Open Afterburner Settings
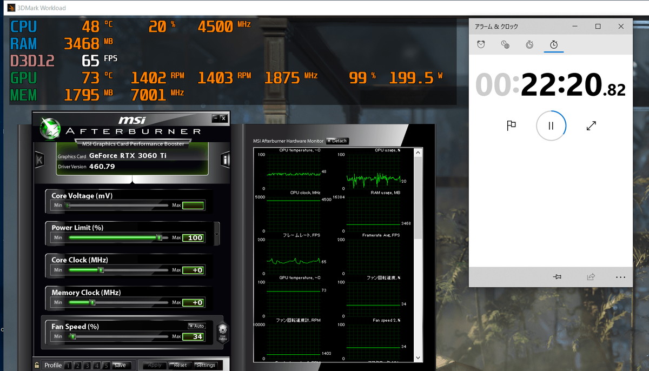Screen dimensions: 649x371 (x=206, y=366)
